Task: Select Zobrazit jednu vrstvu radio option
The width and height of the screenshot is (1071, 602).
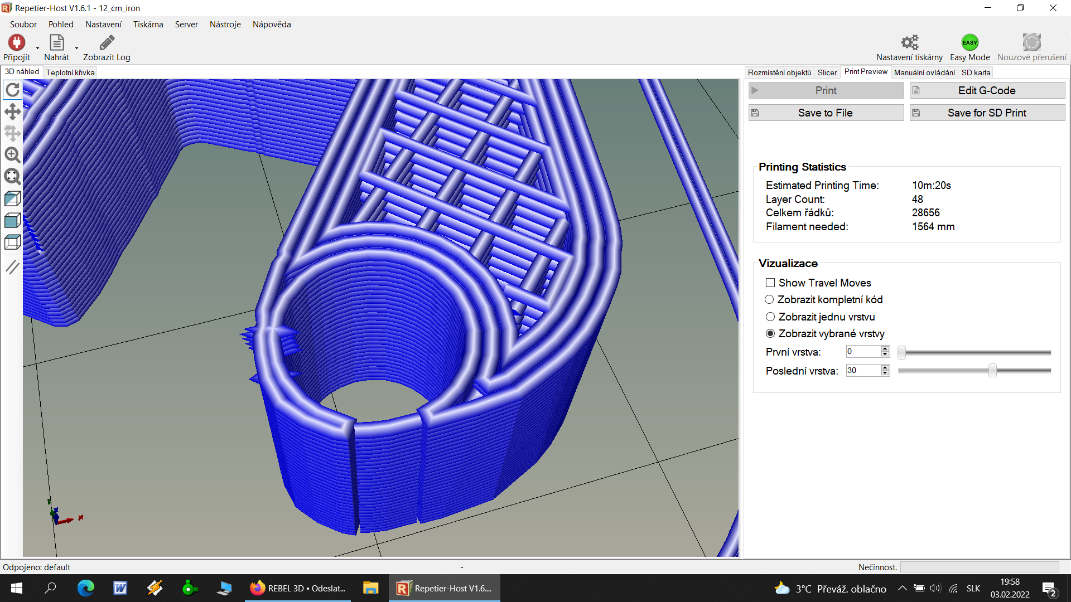Action: coord(770,317)
